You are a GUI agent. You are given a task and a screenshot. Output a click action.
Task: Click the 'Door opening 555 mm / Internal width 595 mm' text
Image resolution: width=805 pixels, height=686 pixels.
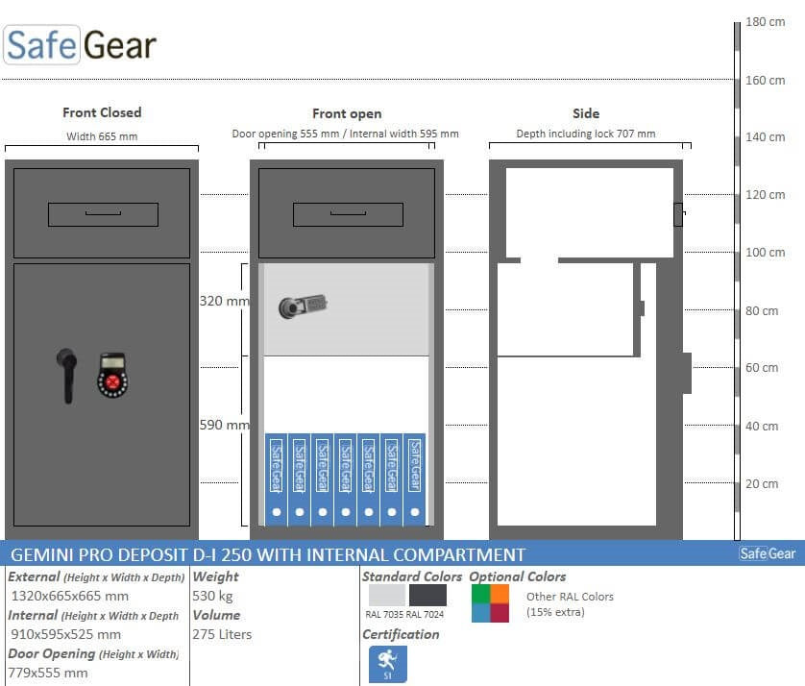click(345, 134)
